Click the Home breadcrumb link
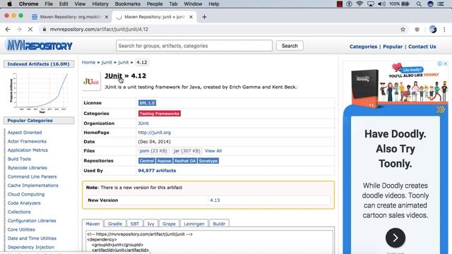 [88, 62]
